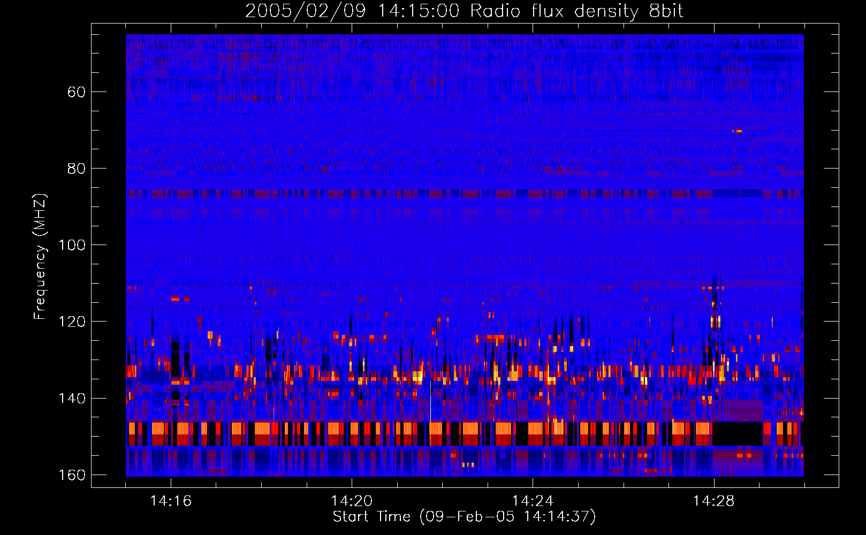The image size is (866, 535).
Task: Click the 'Frequency (MHZ)' axis label
Action: click(x=40, y=257)
